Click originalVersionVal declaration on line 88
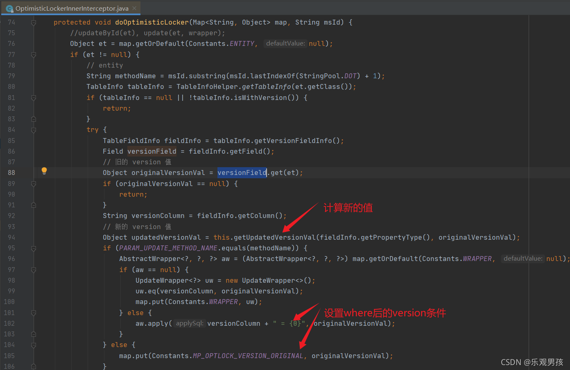Screen dimensions: 570x370 [168, 173]
